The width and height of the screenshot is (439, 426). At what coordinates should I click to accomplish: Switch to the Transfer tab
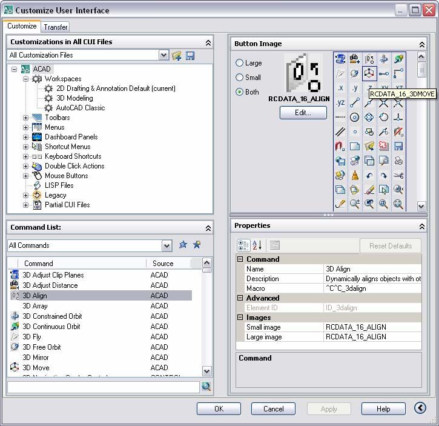click(x=56, y=27)
